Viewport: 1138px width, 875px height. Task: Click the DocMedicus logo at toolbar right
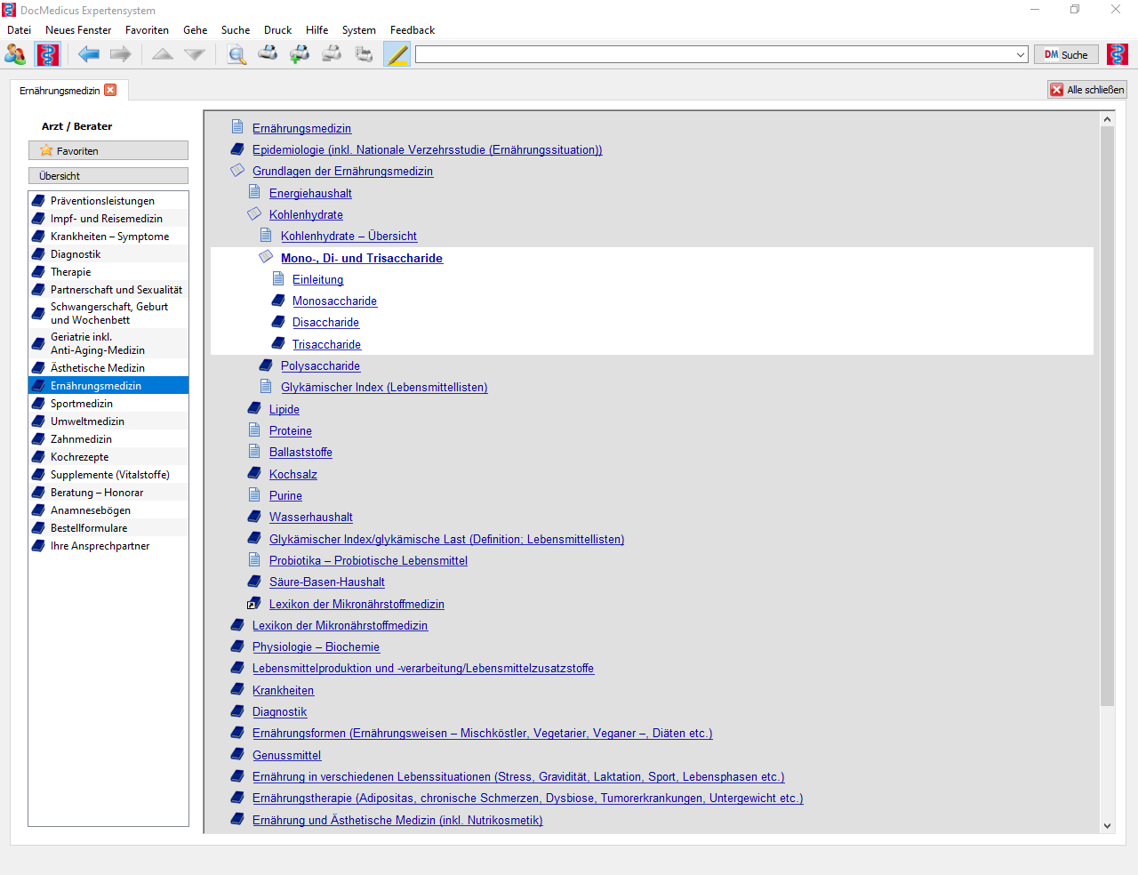1118,54
